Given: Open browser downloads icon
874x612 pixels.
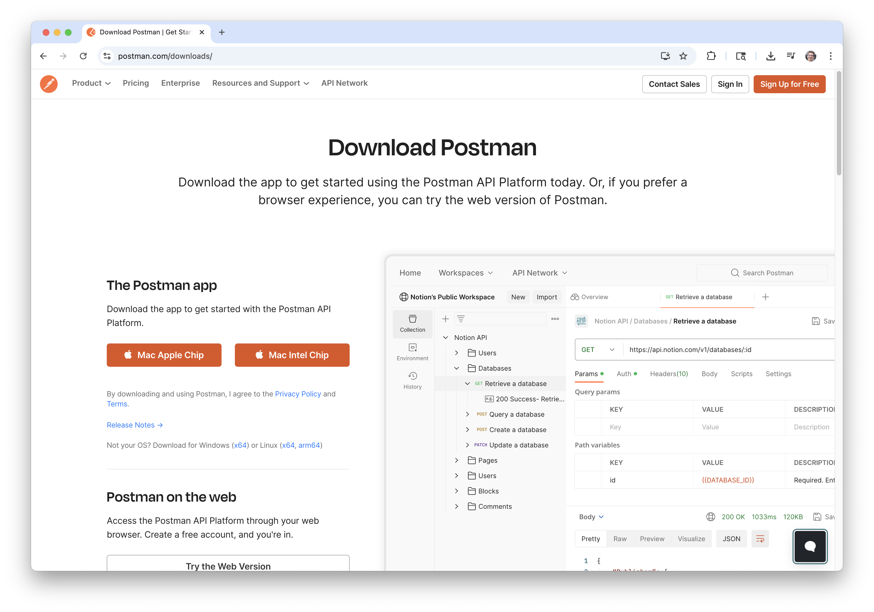Looking at the screenshot, I should (771, 56).
